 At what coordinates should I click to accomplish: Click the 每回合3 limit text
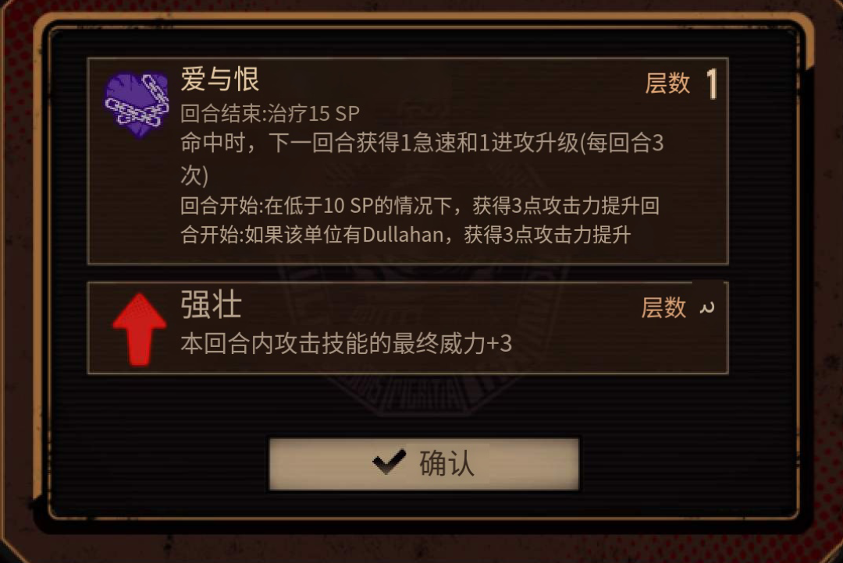click(625, 143)
